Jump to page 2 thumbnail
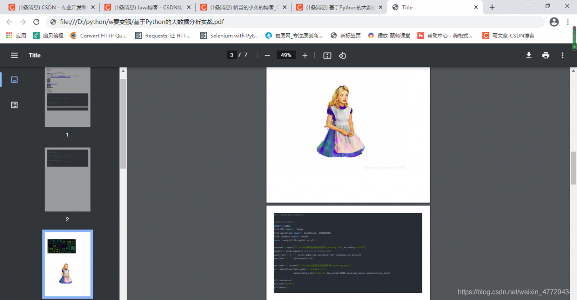The image size is (577, 300). tap(68, 179)
